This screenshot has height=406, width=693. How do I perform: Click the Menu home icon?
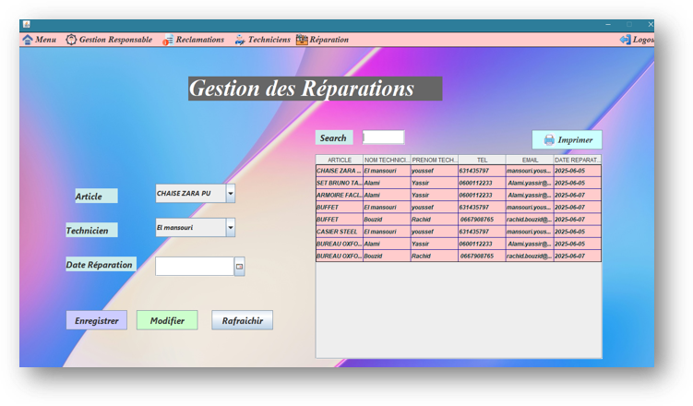pyautogui.click(x=28, y=40)
